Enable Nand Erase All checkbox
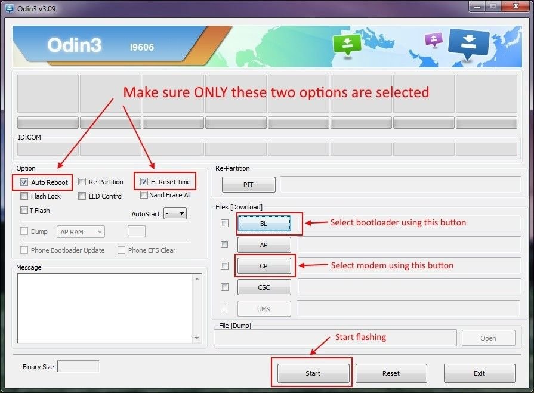Viewport: 534px width, 393px height. [x=144, y=195]
